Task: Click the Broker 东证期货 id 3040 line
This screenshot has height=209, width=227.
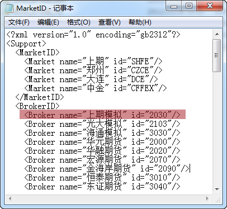Action: (x=102, y=187)
